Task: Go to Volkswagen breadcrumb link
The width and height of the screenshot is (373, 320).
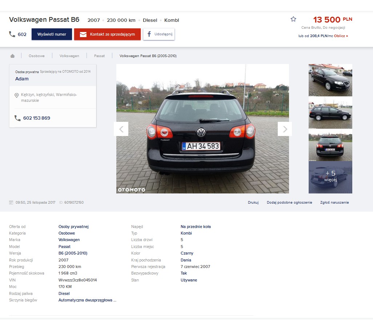Action: 69,56
